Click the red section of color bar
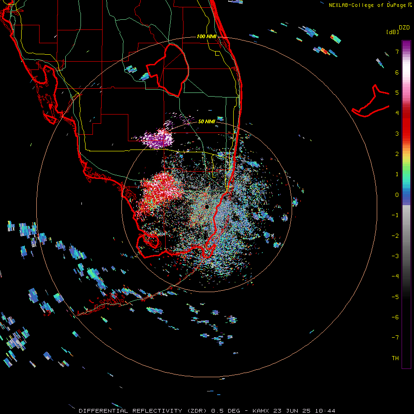The height and width of the screenshot is (414, 414). coord(406,124)
